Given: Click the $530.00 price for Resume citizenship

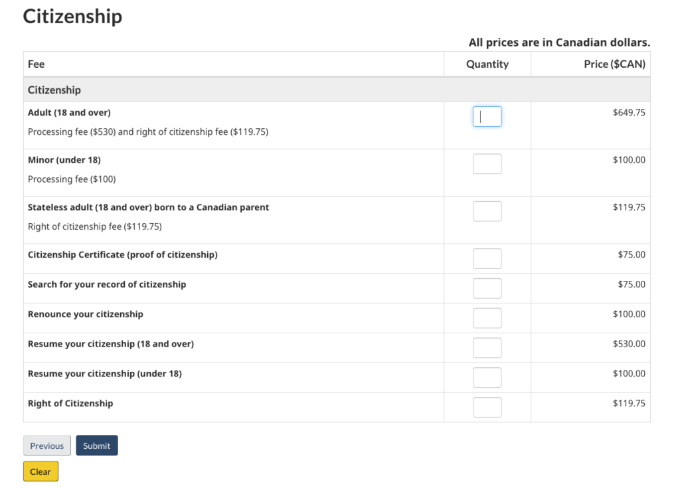Looking at the screenshot, I should [x=628, y=344].
